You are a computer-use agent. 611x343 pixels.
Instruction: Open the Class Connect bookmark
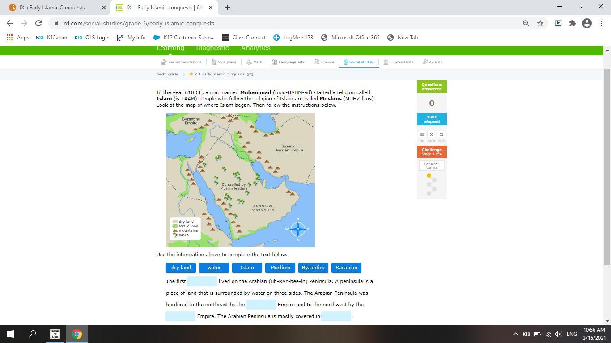[x=244, y=38]
